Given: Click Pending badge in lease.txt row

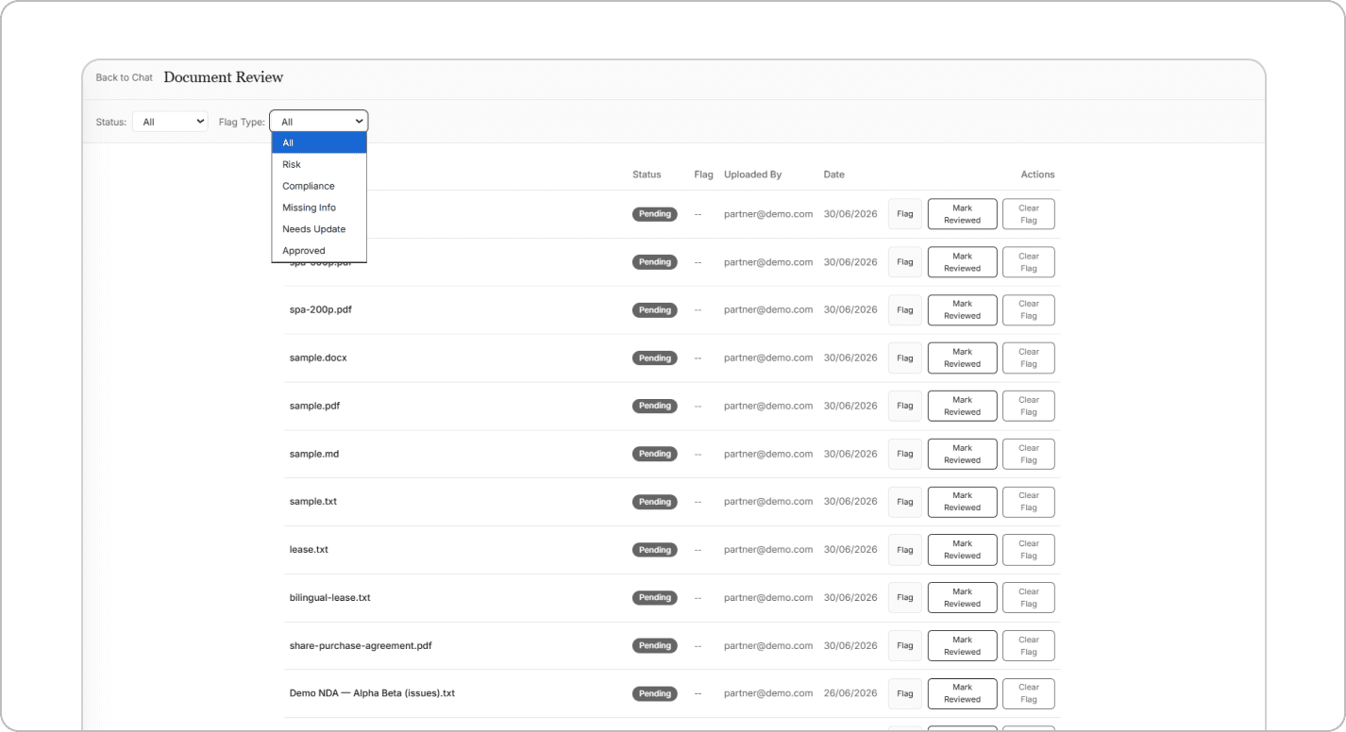Looking at the screenshot, I should [654, 550].
